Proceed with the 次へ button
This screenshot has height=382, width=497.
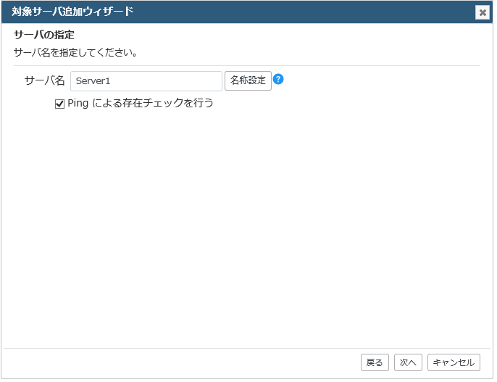point(408,362)
